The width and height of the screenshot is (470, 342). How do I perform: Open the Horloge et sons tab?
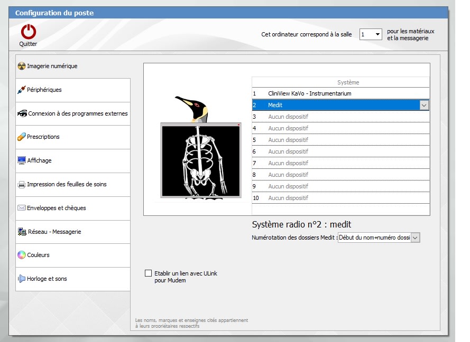47,279
